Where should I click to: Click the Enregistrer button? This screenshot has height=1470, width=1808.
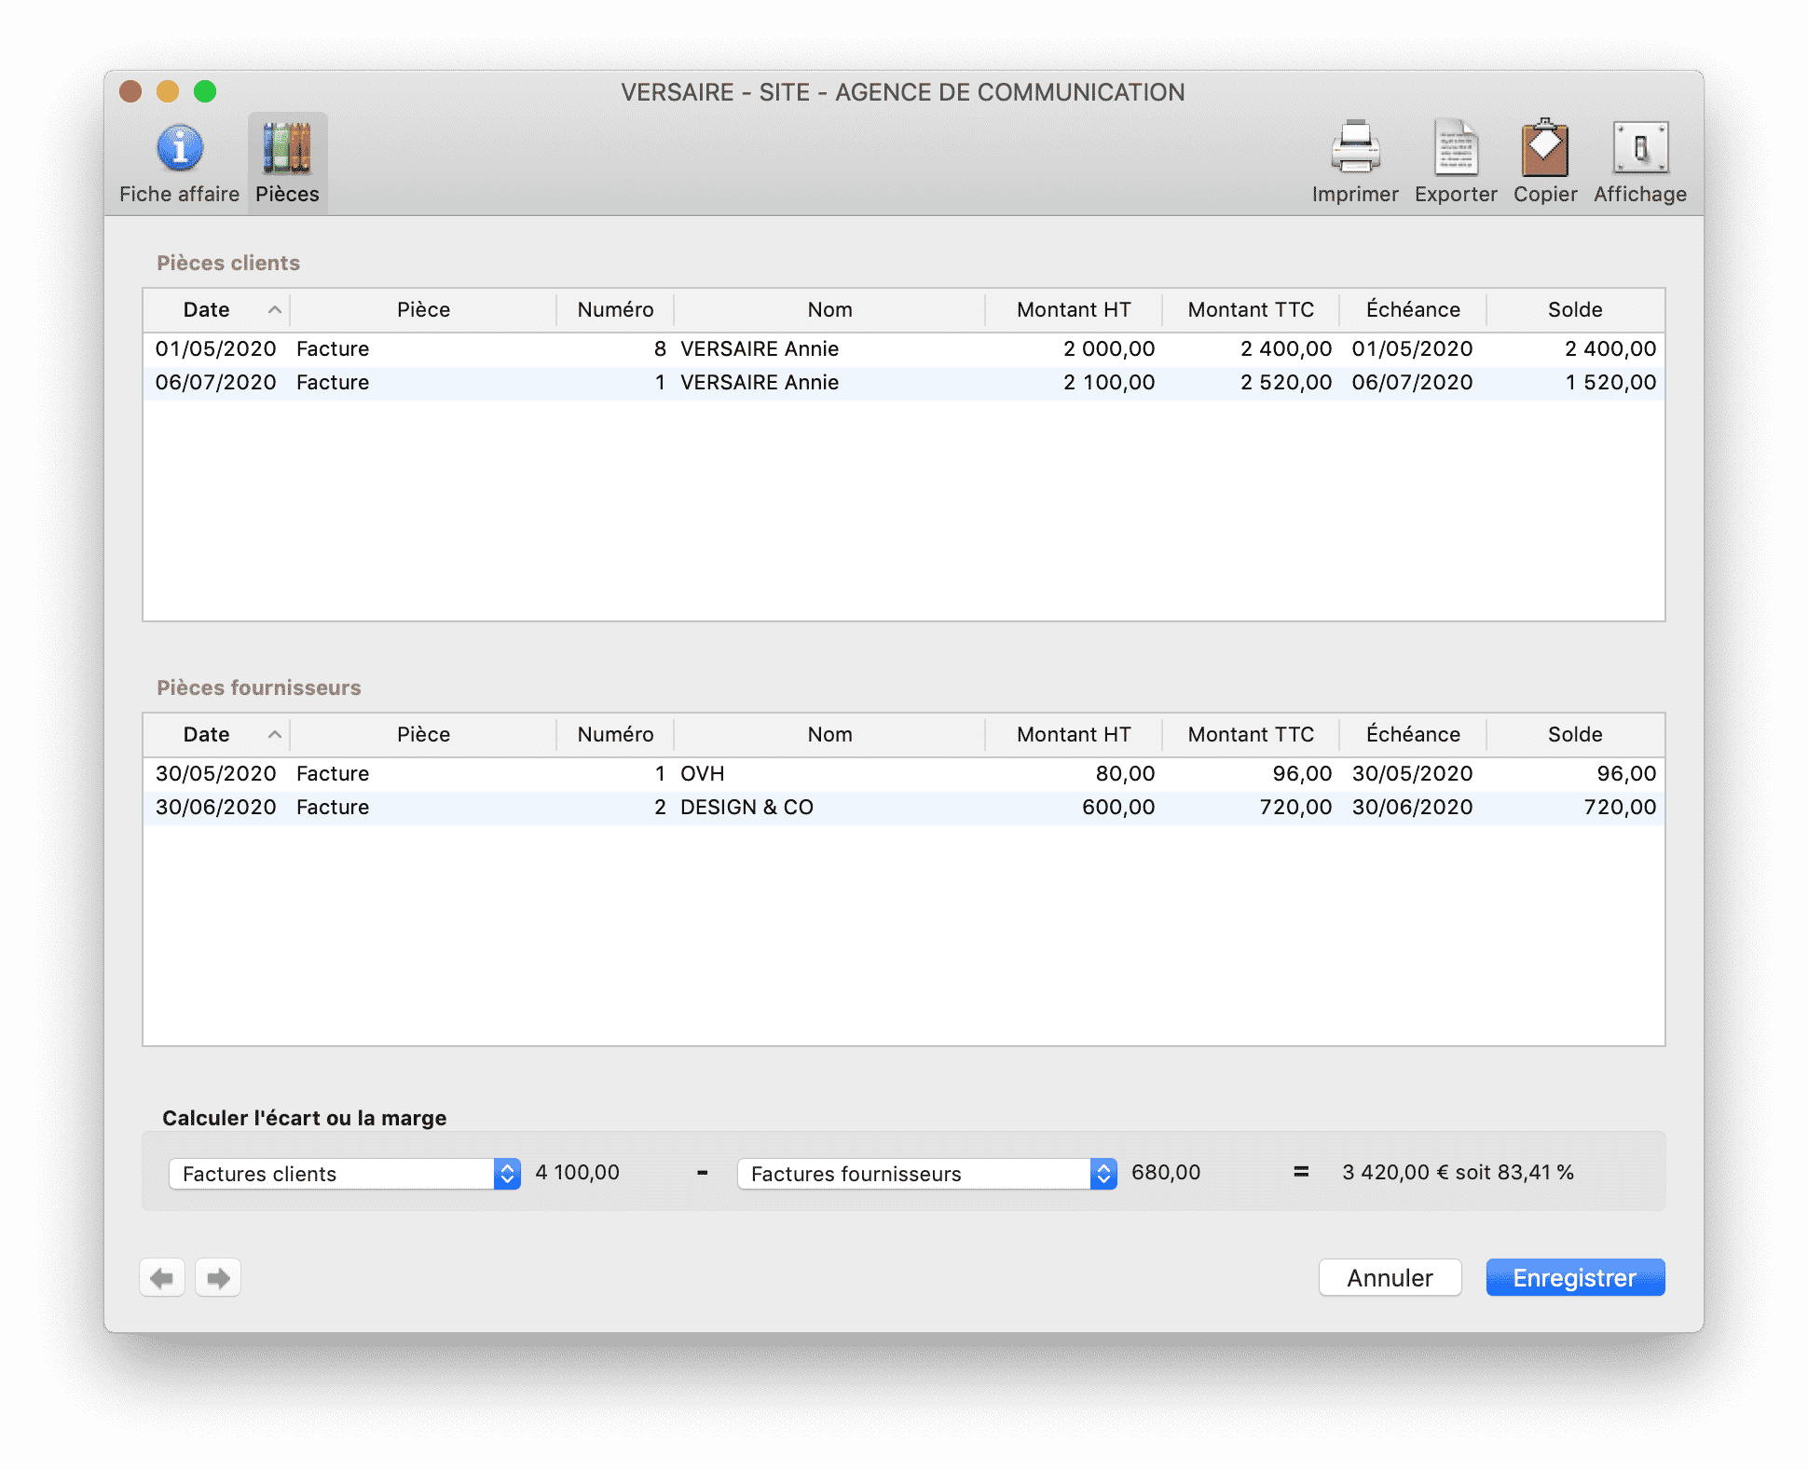coord(1574,1277)
